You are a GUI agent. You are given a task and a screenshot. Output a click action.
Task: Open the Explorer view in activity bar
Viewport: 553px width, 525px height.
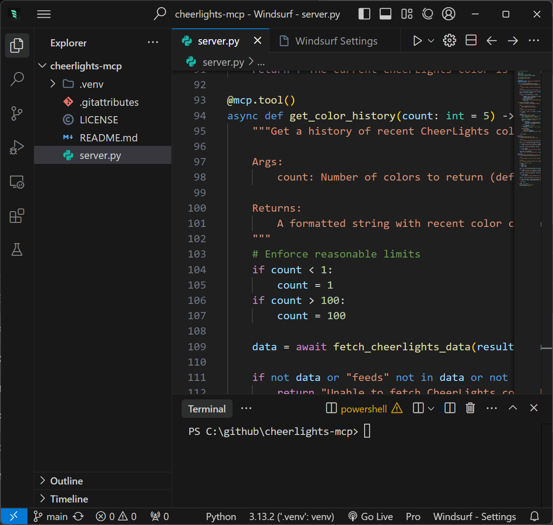tap(17, 45)
